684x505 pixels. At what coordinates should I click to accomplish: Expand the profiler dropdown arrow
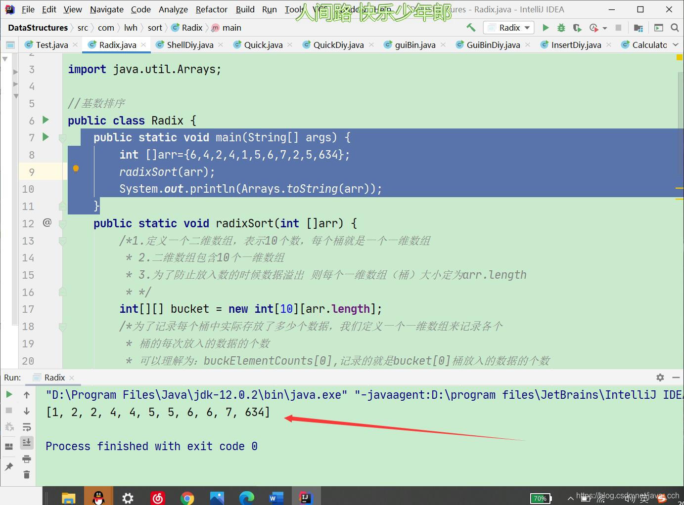tap(605, 28)
